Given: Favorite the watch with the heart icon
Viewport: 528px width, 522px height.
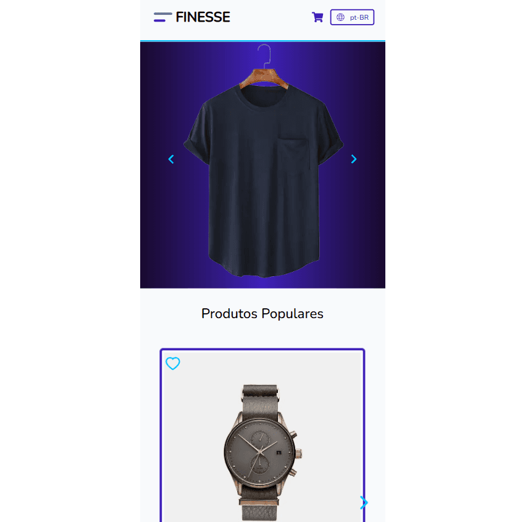Looking at the screenshot, I should tap(173, 363).
